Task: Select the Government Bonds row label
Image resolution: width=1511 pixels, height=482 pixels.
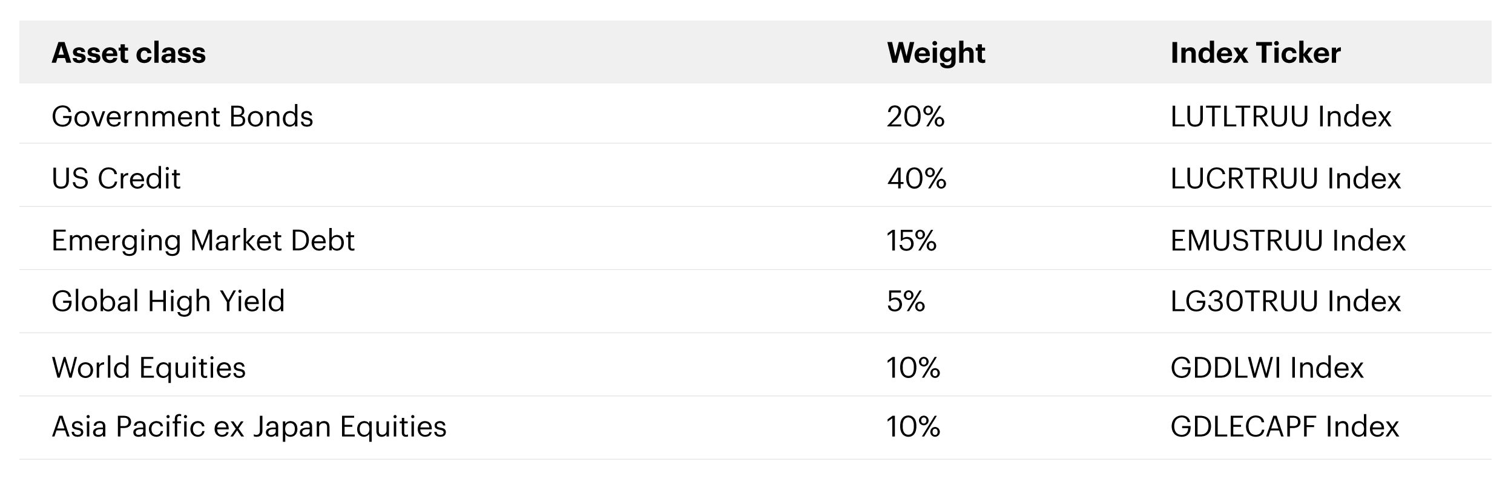Action: [x=182, y=116]
